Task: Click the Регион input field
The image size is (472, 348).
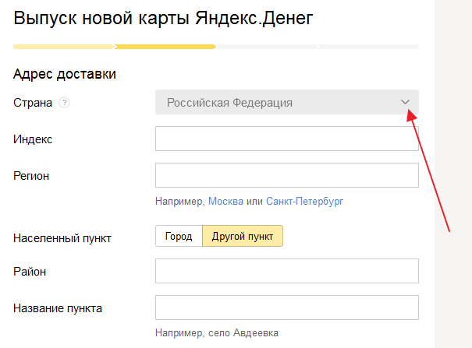Action: (x=287, y=175)
